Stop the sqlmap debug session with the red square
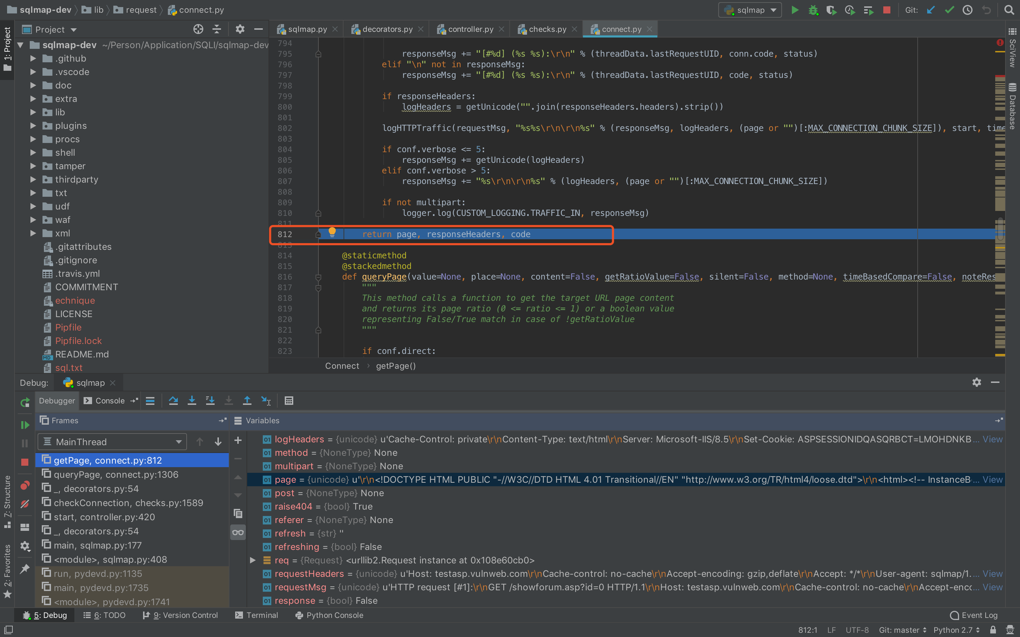This screenshot has width=1020, height=637. (887, 10)
